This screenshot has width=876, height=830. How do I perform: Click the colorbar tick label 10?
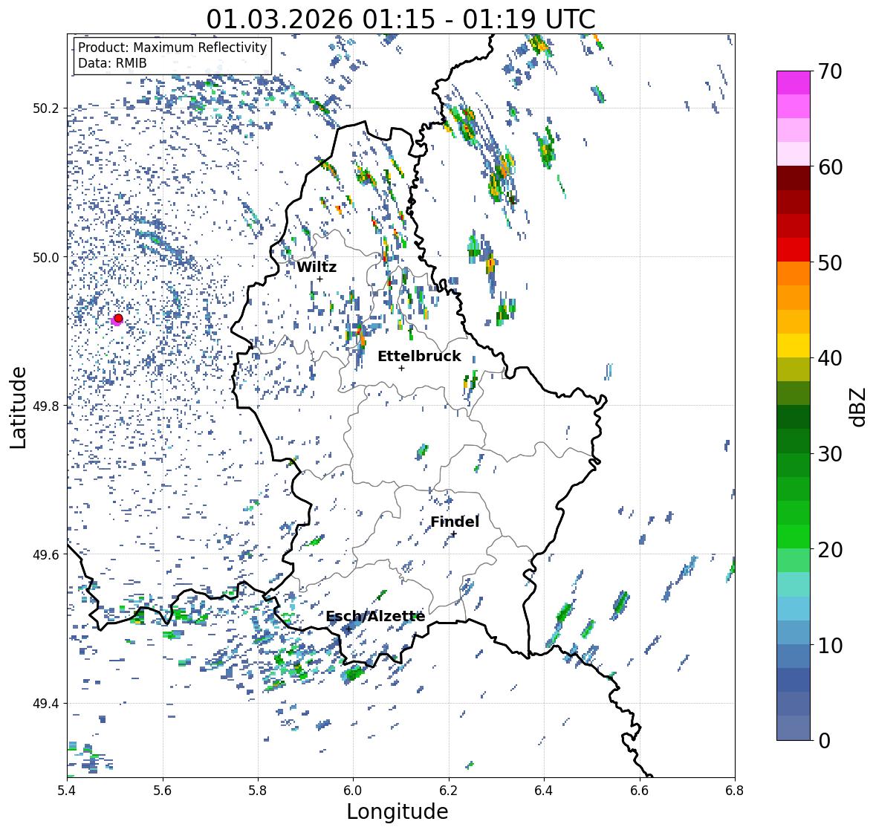click(830, 645)
